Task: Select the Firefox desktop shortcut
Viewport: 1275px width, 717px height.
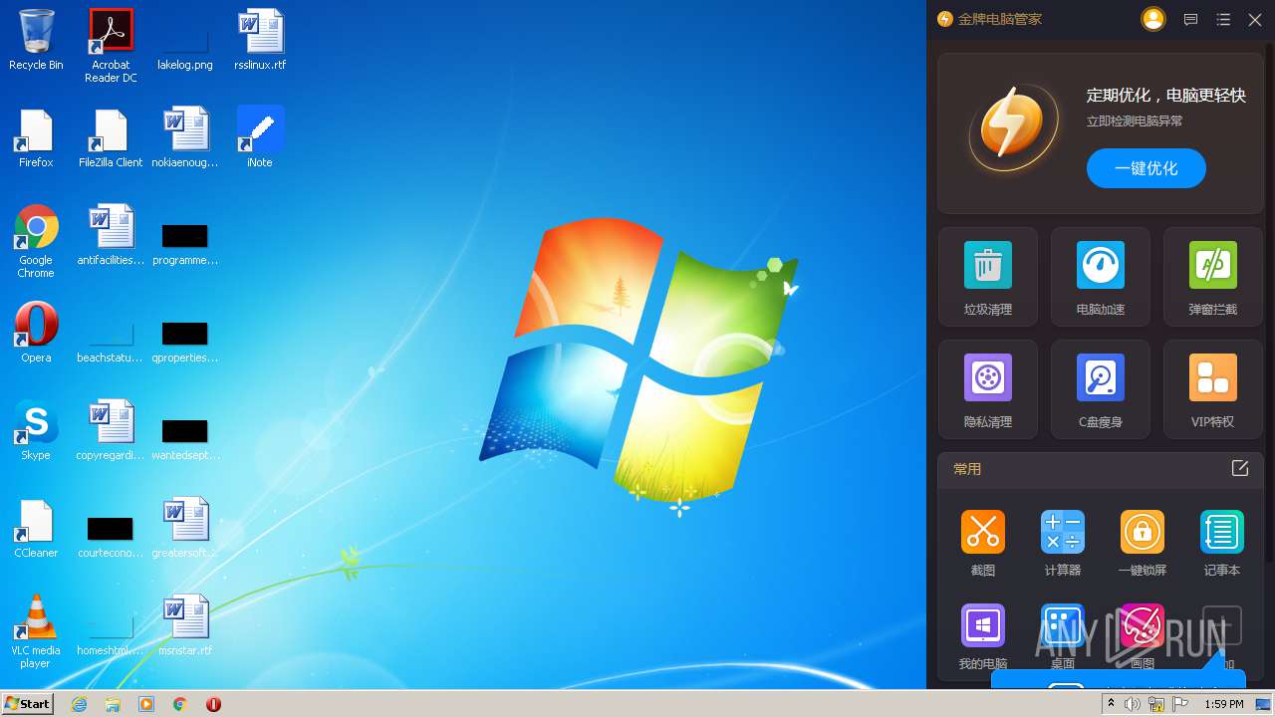Action: (36, 138)
